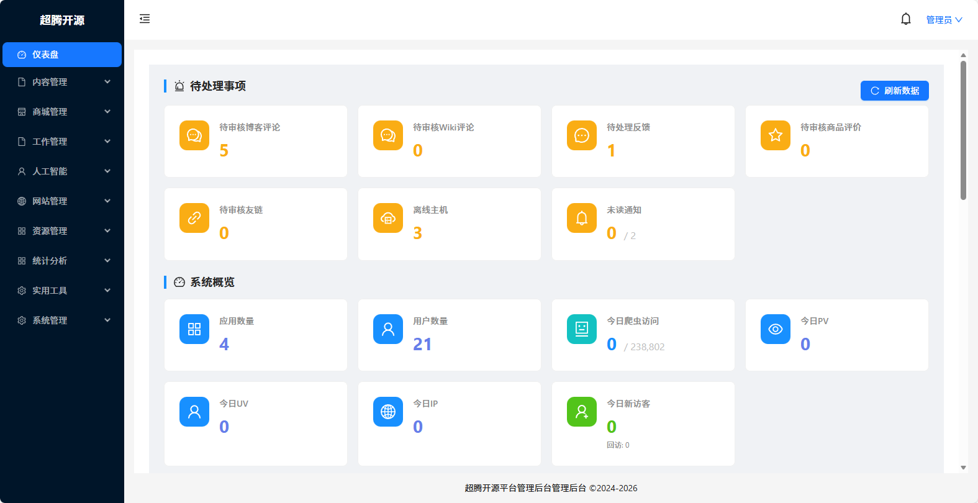
Task: Click the pending product reviews star icon
Action: (x=776, y=135)
